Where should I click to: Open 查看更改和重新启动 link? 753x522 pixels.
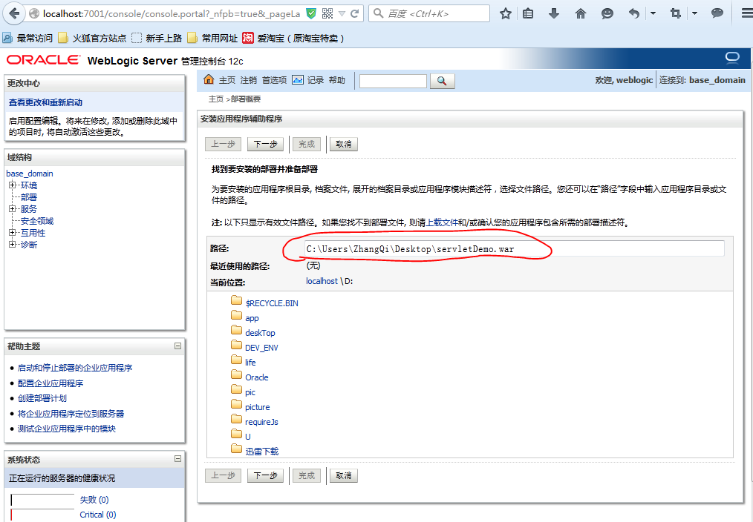45,102
